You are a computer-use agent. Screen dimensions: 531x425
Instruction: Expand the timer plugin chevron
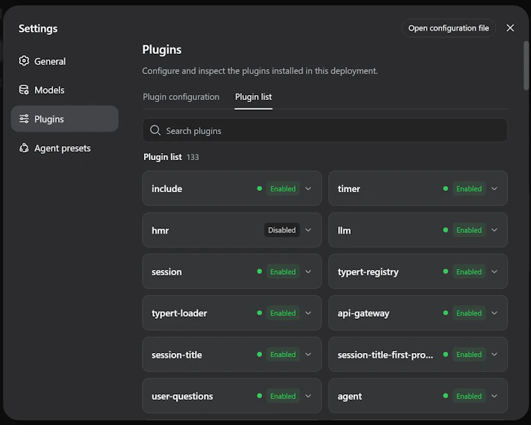click(495, 189)
